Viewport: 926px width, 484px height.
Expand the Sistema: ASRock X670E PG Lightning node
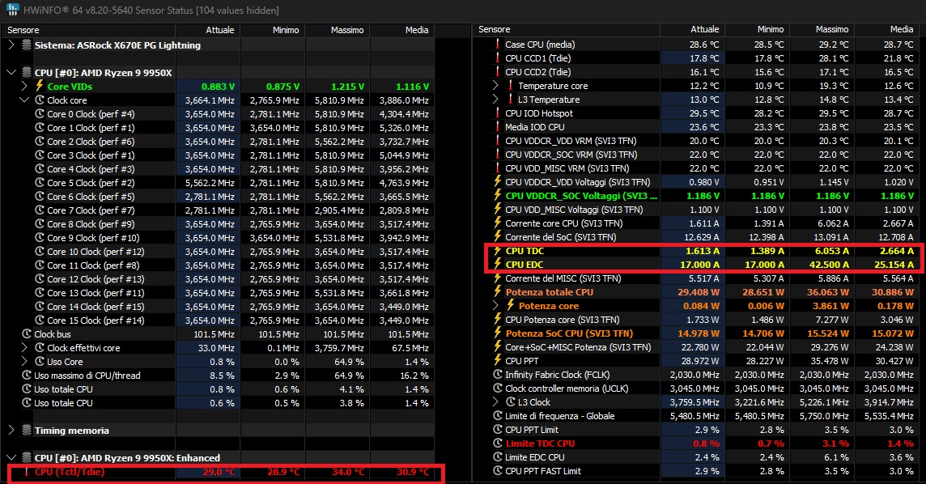tap(11, 45)
